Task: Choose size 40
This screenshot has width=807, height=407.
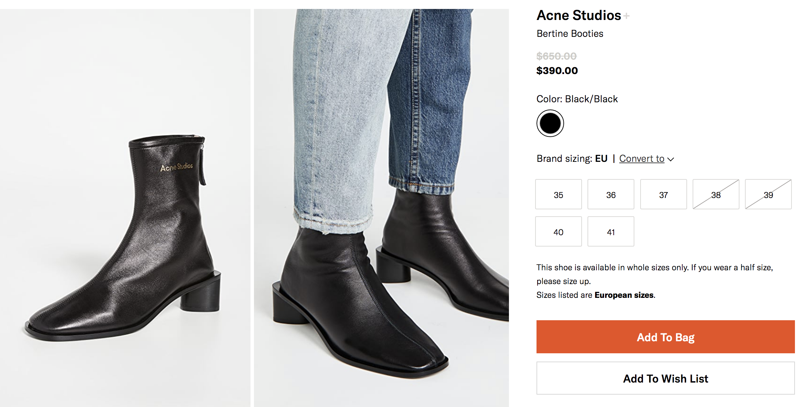Action: (x=558, y=232)
